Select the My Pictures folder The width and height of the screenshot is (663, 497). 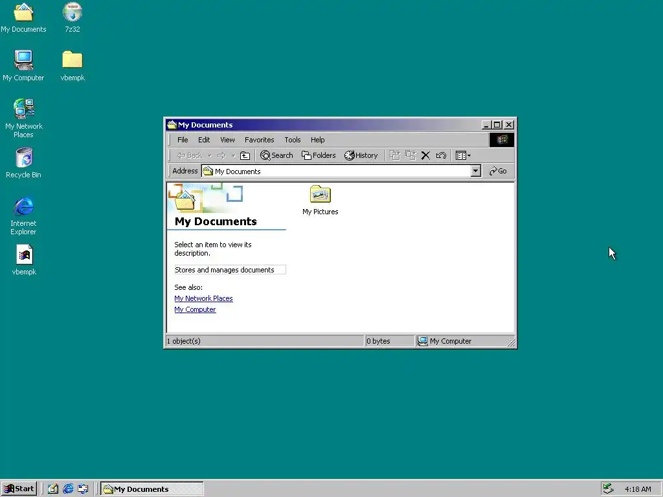(320, 201)
